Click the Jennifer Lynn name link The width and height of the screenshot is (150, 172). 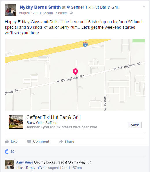pyautogui.click(x=38, y=127)
